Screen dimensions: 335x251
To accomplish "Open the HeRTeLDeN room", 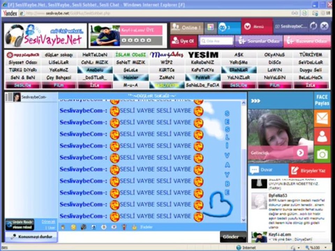I will [95, 55].
